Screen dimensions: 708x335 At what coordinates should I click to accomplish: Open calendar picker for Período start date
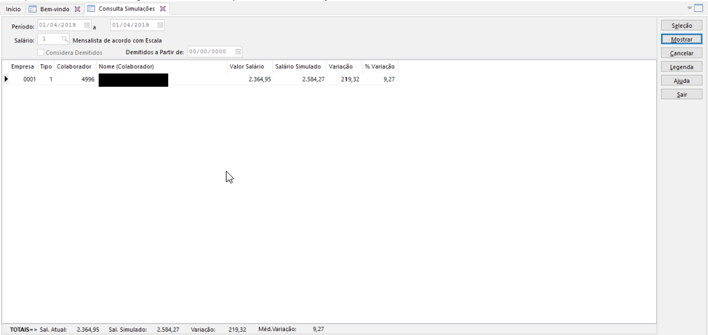point(87,26)
